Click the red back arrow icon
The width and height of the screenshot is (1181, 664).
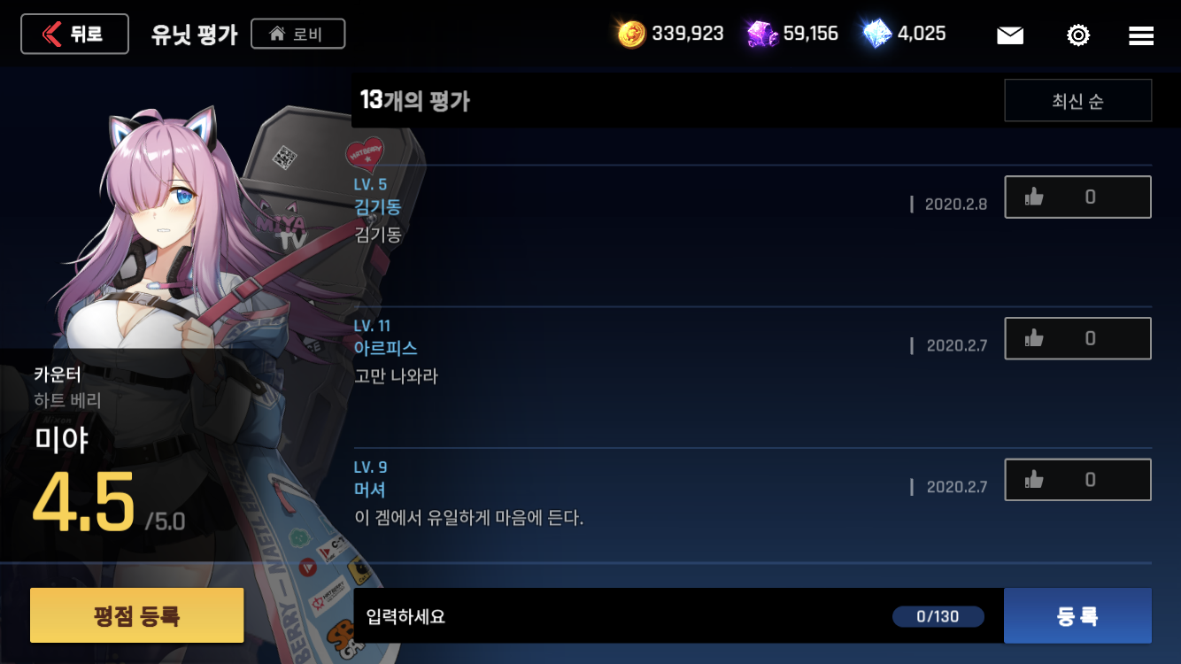point(52,35)
